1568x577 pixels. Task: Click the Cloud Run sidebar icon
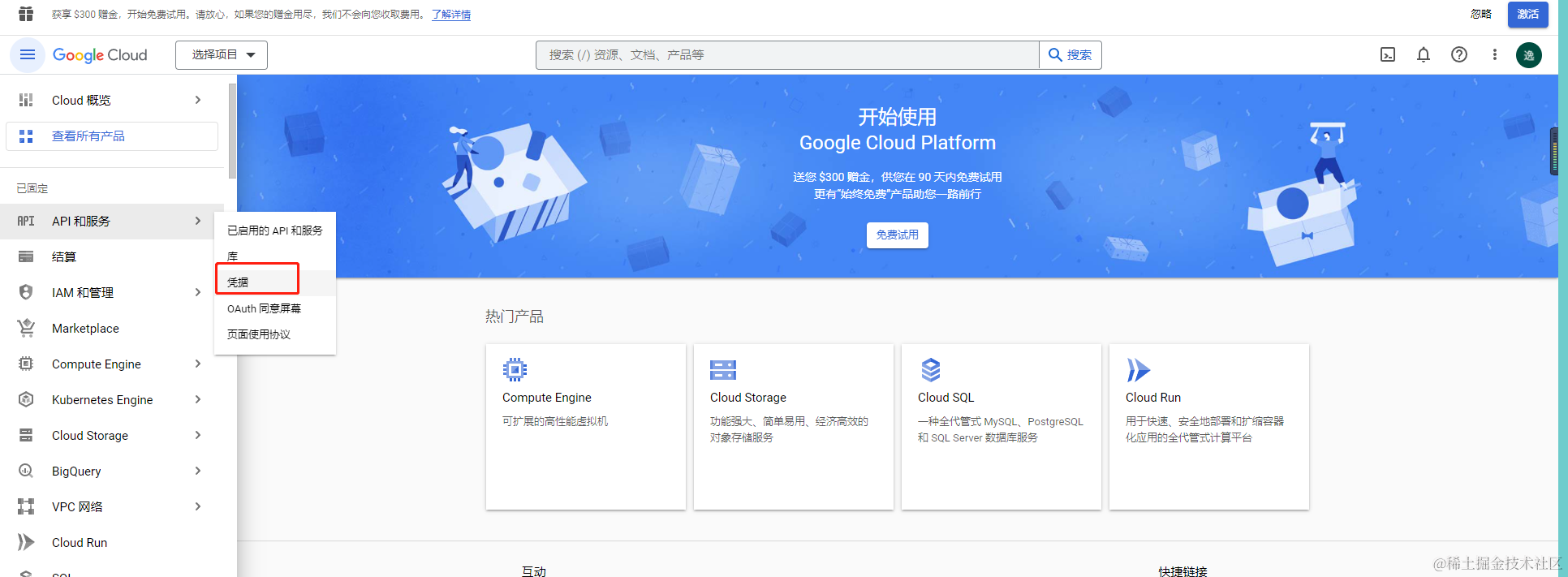coord(26,542)
